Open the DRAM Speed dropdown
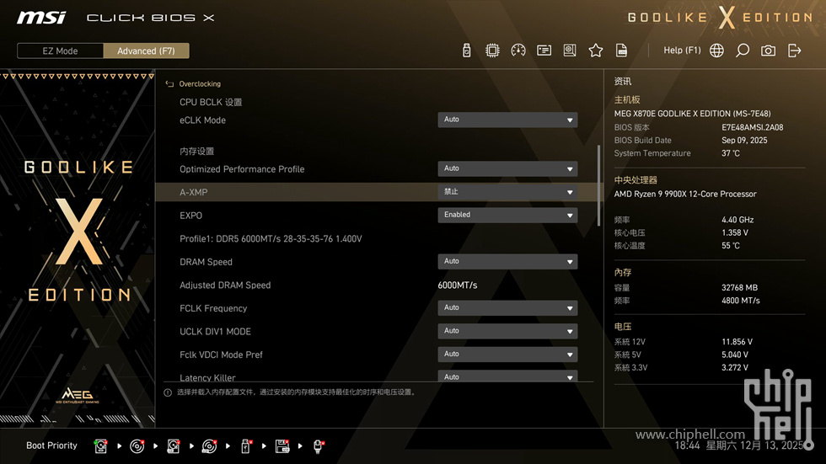The image size is (826, 464). point(507,262)
